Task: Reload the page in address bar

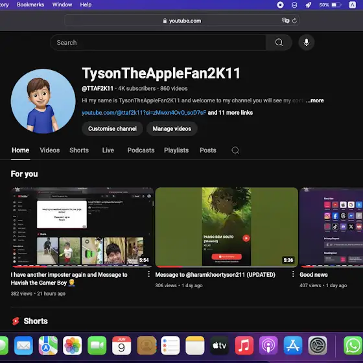Action: point(294,21)
